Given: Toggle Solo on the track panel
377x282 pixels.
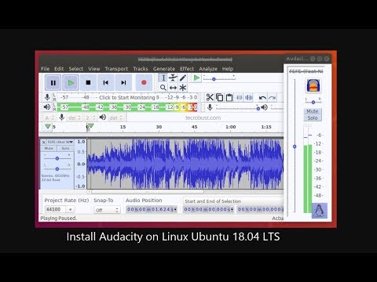Looking at the screenshot, I should (x=65, y=148).
